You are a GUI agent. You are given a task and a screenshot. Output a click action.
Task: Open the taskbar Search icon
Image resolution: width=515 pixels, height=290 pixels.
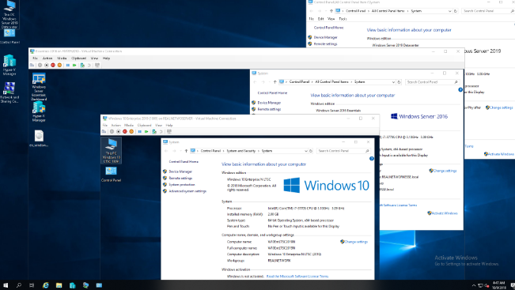coord(19,285)
